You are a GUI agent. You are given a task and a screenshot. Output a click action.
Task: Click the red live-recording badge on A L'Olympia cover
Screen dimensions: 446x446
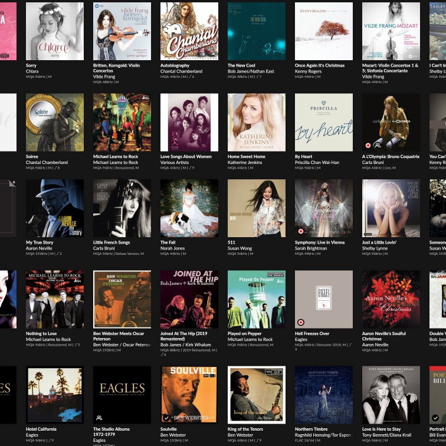pyautogui.click(x=368, y=145)
